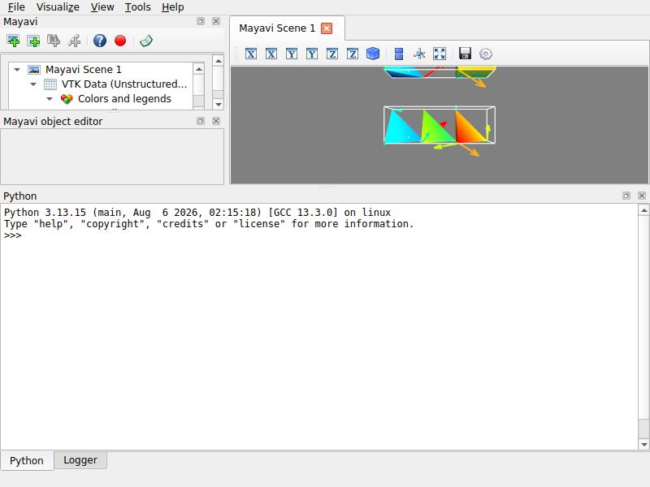View scene along the -Z axis
Screen dimensions: 650x487
point(332,54)
